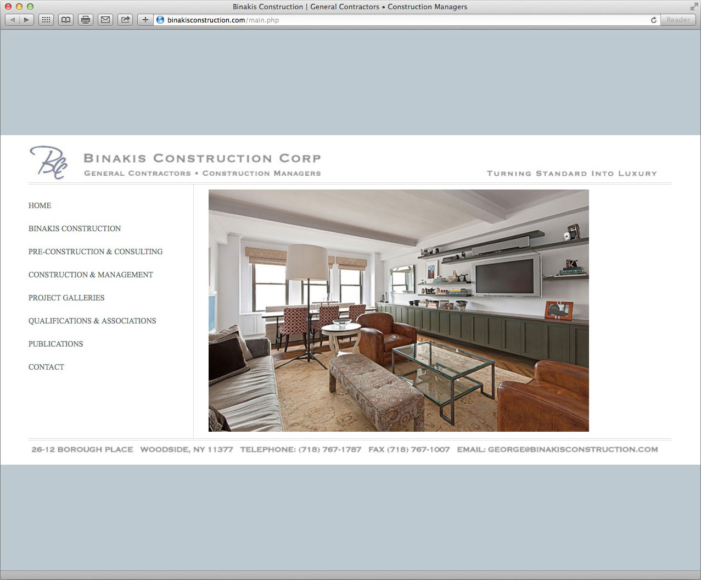Viewport: 701px width, 580px height.
Task: Open the BINAKIS CONSTRUCTION menu link
Action: point(75,228)
